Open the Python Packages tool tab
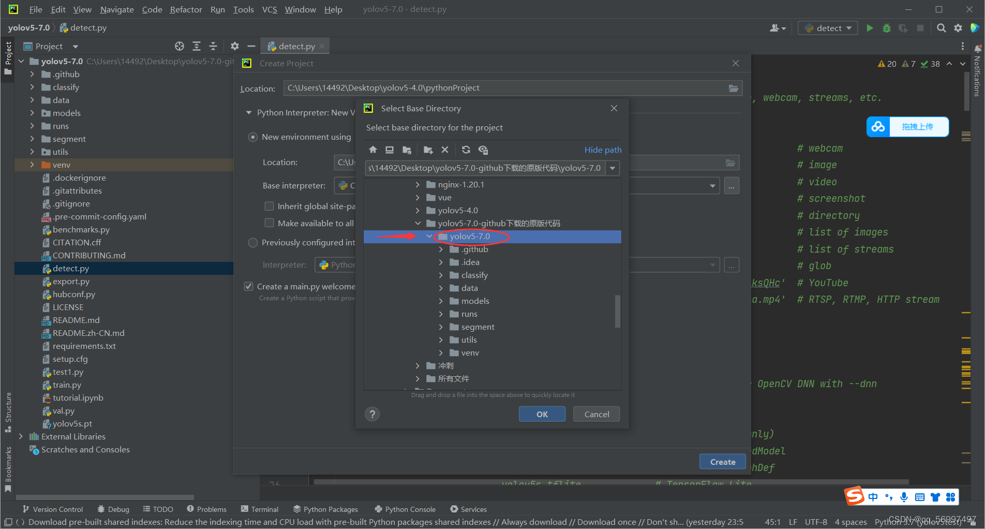 325,509
